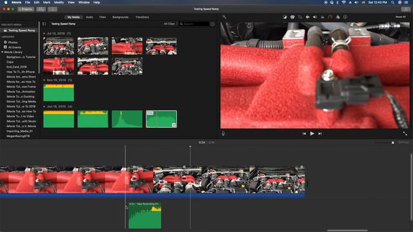Go back to Projects

[26, 9]
